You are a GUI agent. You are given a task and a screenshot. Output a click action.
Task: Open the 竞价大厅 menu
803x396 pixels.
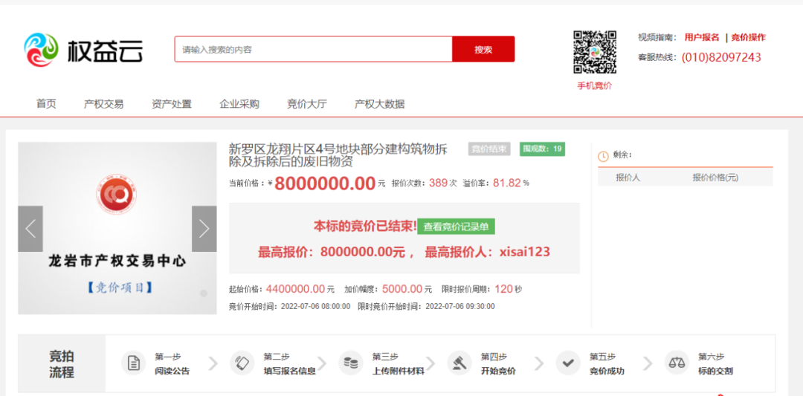(x=307, y=104)
